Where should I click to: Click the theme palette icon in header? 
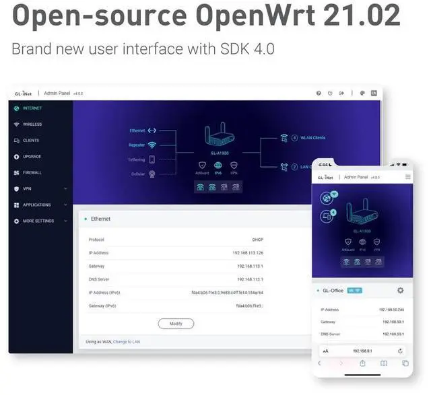click(x=362, y=94)
